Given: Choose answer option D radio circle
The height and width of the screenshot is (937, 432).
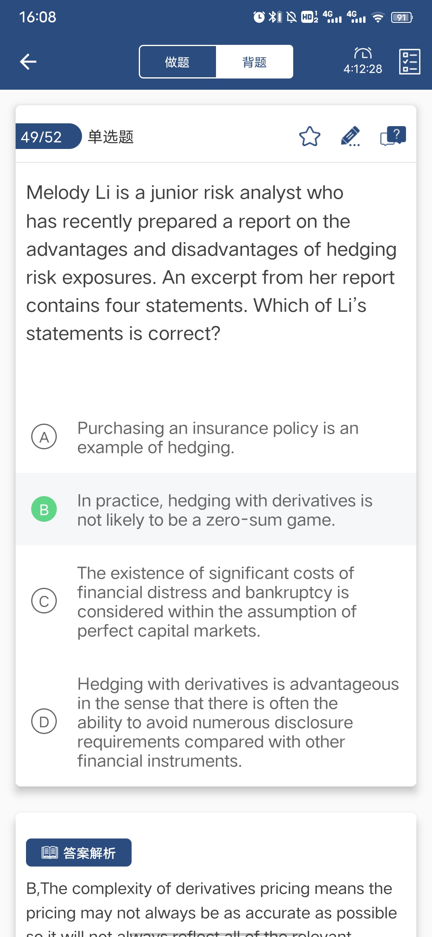Looking at the screenshot, I should 44,721.
